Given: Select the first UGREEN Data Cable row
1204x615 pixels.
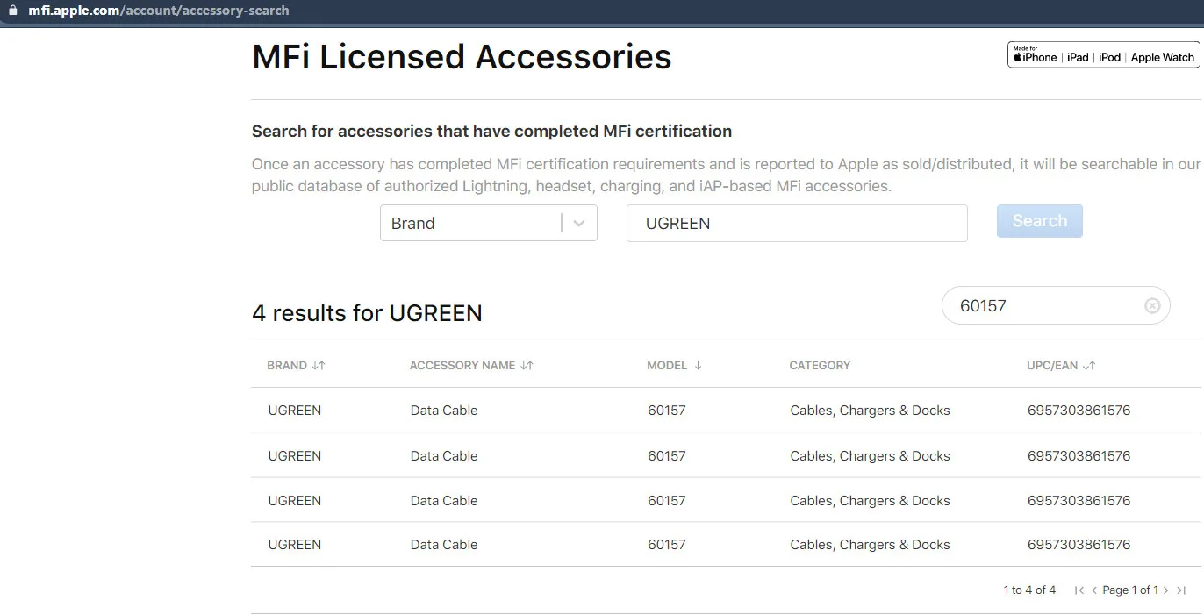Looking at the screenshot, I should click(444, 411).
